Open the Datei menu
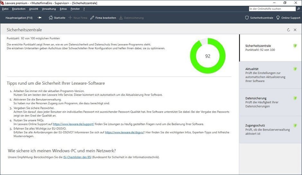The image size is (302, 175). (5, 9)
